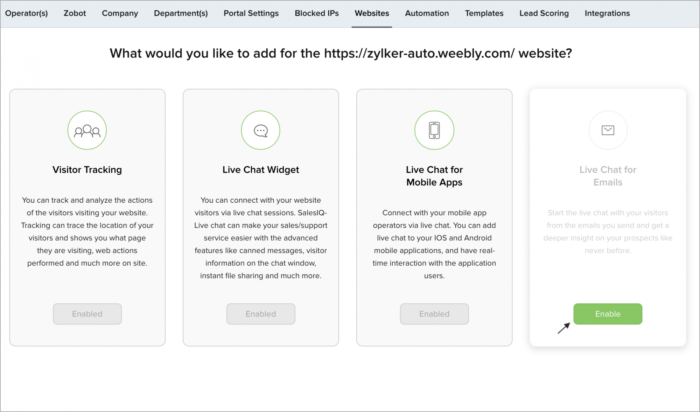Click the Live Chat Widget speech bubble icon
Screen dimensions: 700x412
tap(260, 131)
